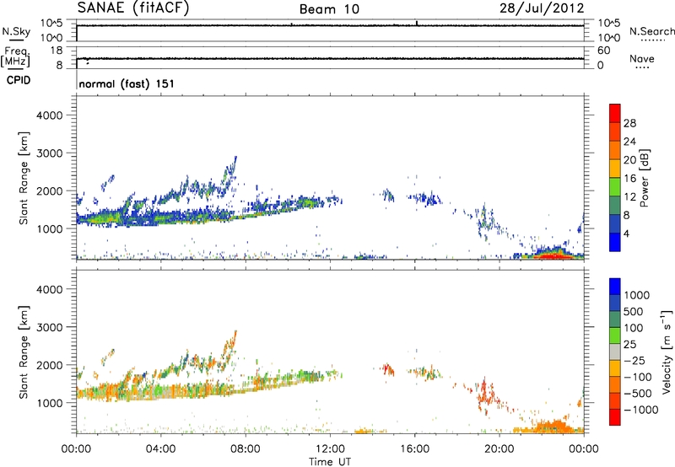
Task: Click the 'normal (fast) 151' mode text
Action: point(127,83)
